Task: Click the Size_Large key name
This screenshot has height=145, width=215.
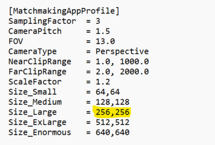Action: click(33, 112)
